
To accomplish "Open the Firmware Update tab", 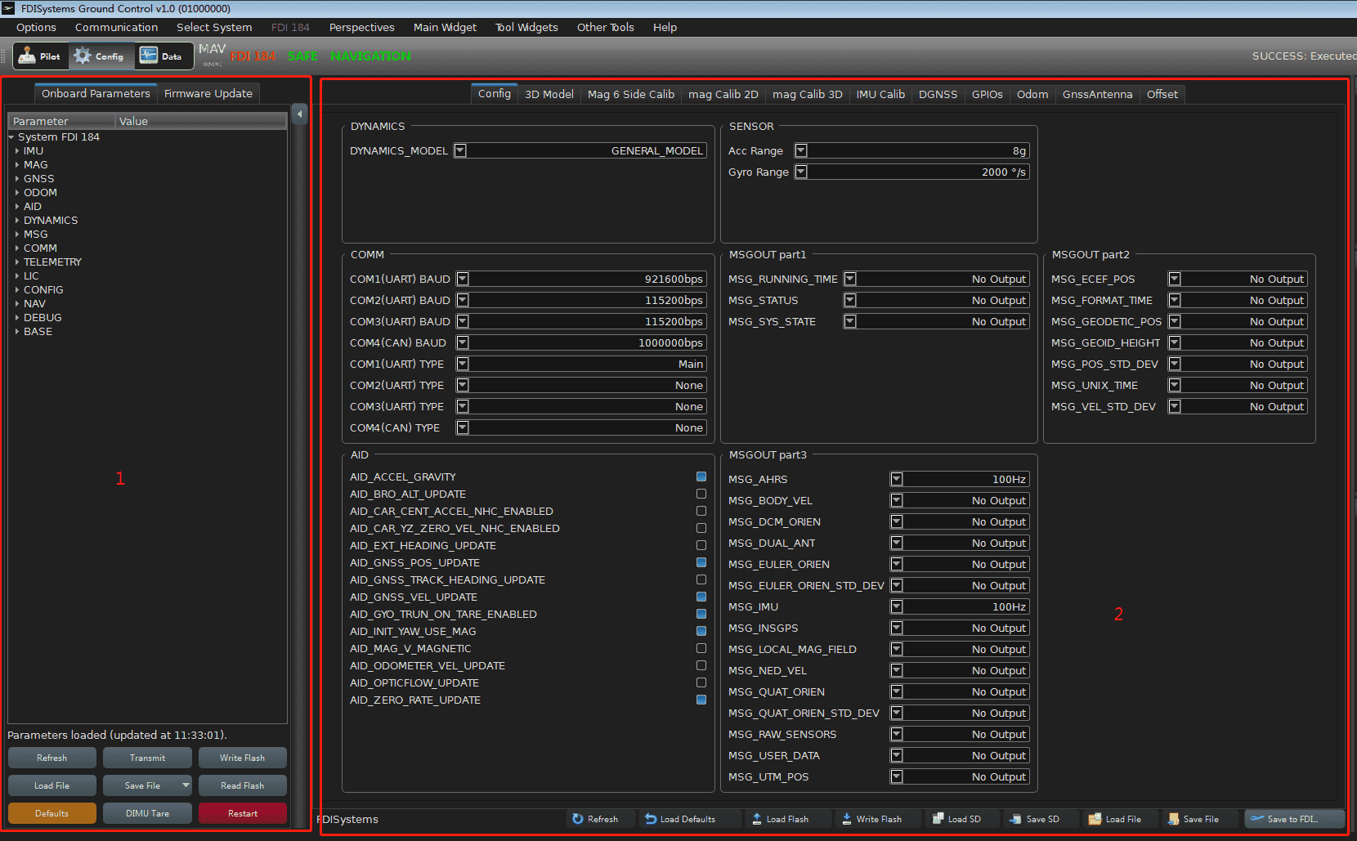I will pos(208,94).
